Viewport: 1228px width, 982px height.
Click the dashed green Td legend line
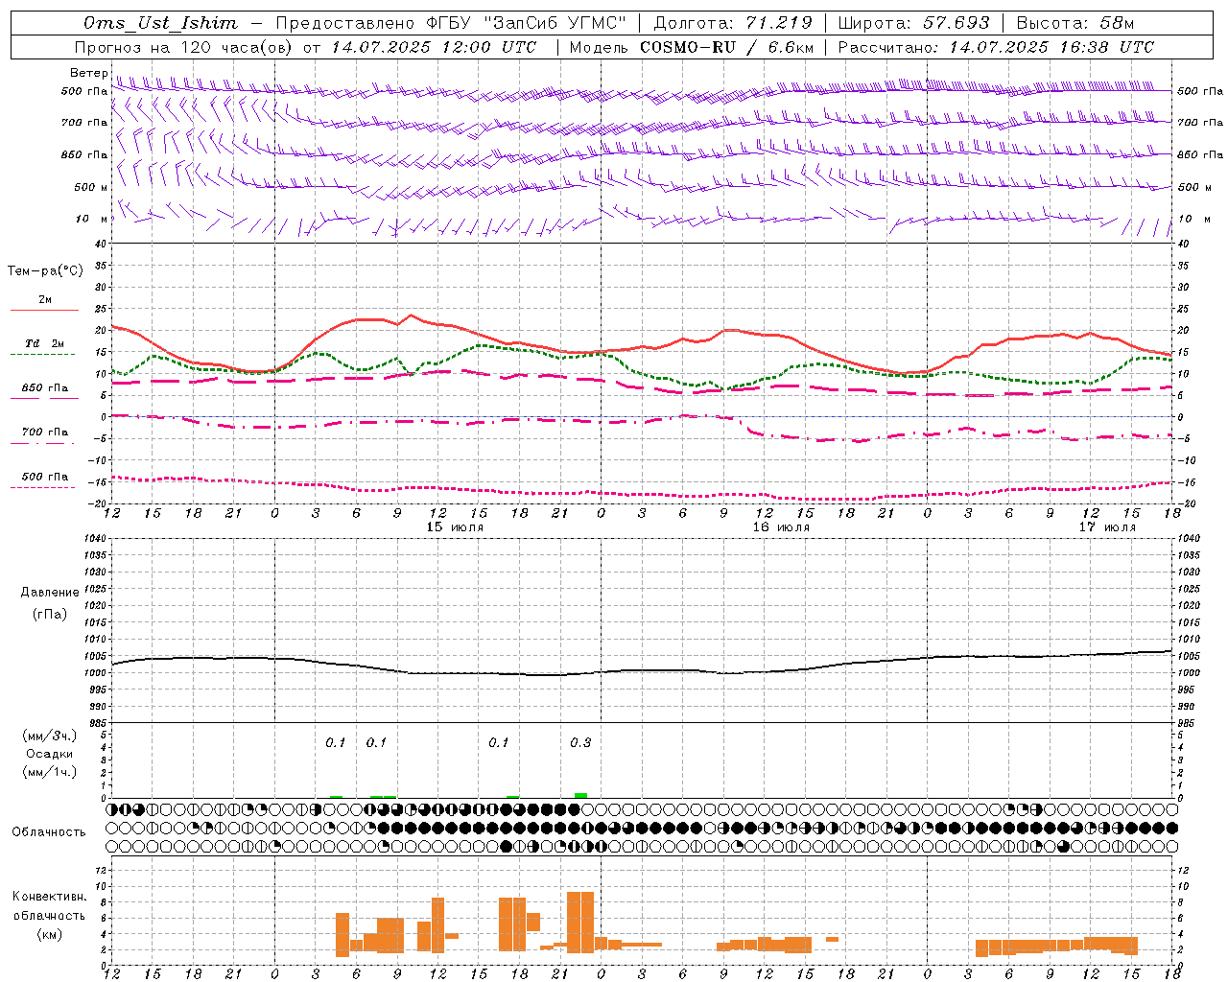[43, 354]
